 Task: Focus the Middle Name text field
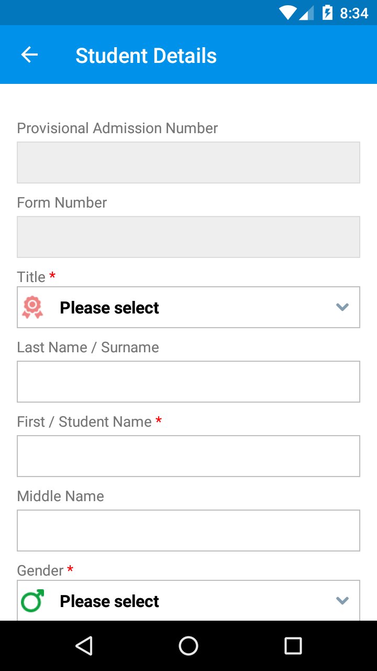point(188,531)
